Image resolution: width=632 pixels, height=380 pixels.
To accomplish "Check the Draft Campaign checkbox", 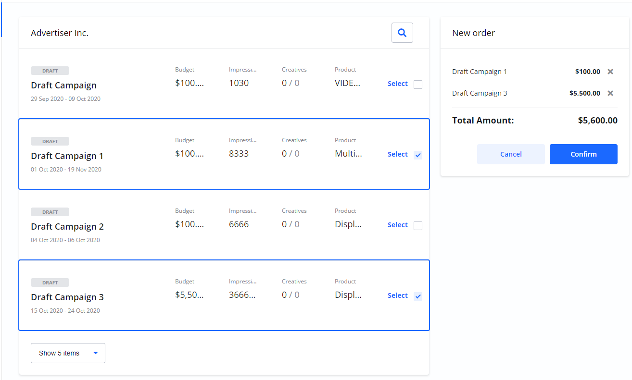I will point(418,85).
